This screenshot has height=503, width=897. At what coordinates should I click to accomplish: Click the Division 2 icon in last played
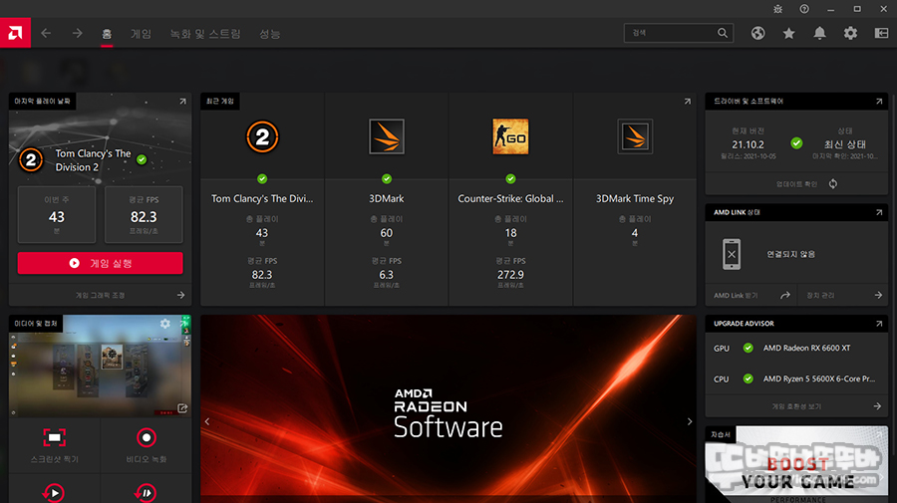[x=31, y=160]
